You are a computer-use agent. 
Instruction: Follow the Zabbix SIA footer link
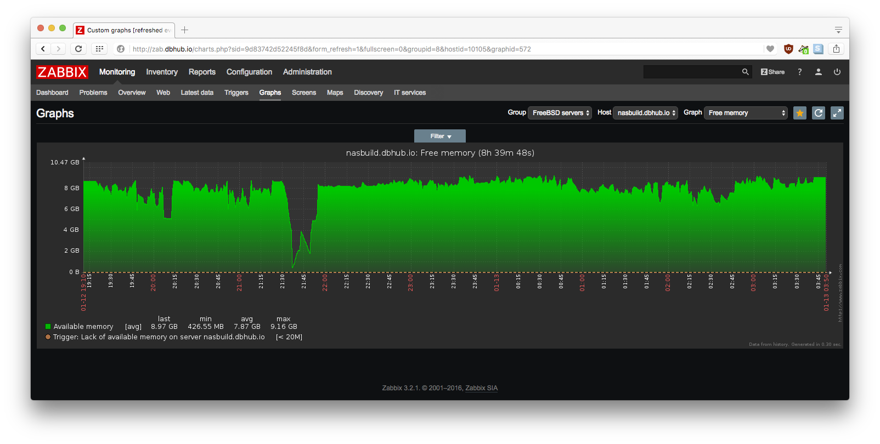pos(482,388)
